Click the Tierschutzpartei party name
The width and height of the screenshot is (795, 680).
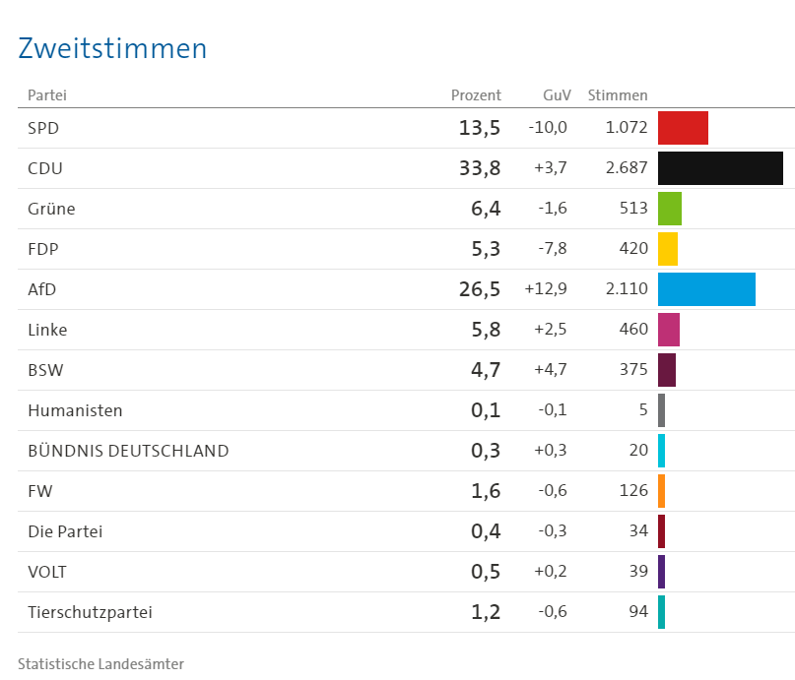tap(90, 612)
